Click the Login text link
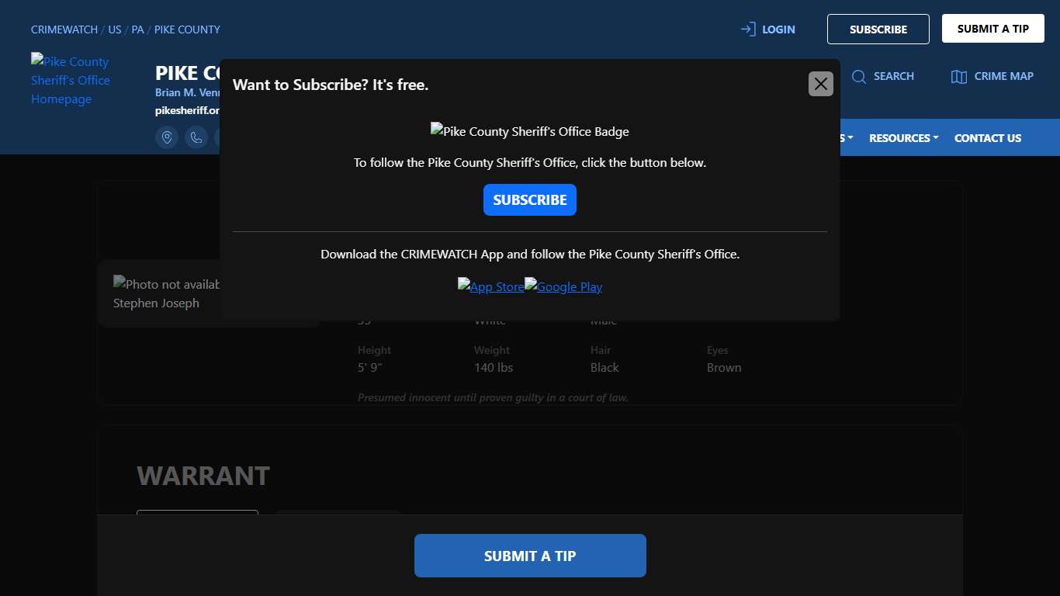 point(778,29)
